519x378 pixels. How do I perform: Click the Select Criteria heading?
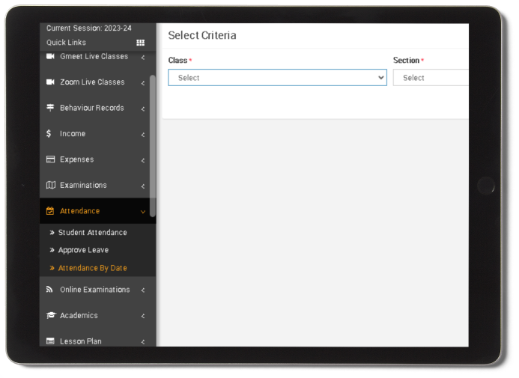(202, 35)
